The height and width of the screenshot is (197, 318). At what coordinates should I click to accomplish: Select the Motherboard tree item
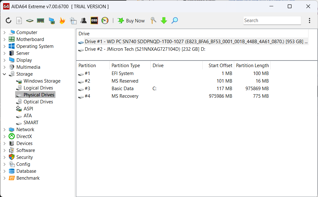click(30, 39)
